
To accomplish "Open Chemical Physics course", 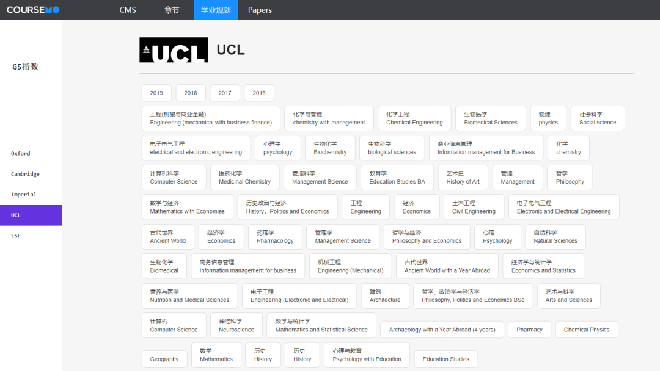I will [587, 330].
